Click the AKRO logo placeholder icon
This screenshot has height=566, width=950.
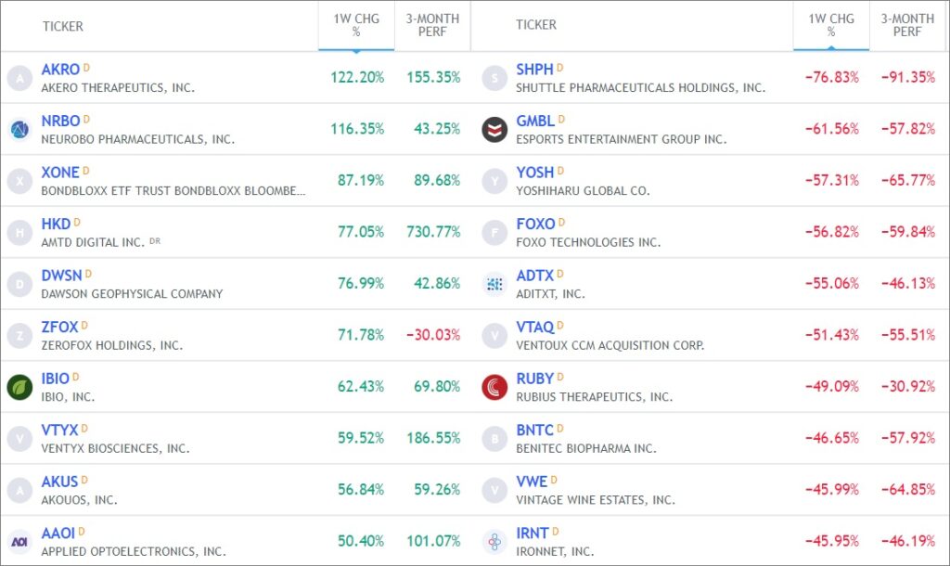click(x=19, y=78)
